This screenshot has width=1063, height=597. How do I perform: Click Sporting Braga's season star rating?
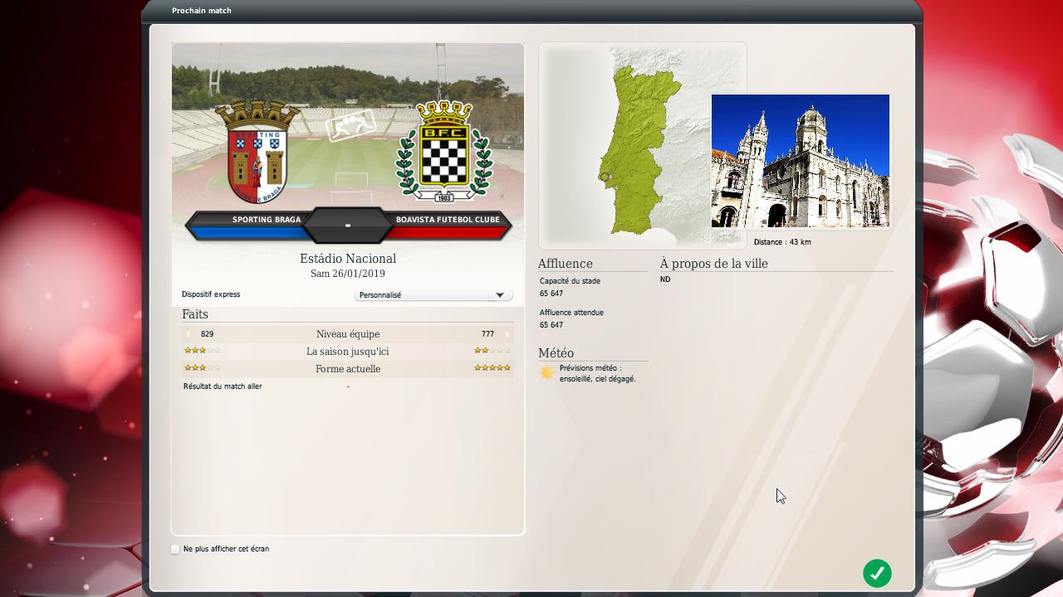[203, 351]
